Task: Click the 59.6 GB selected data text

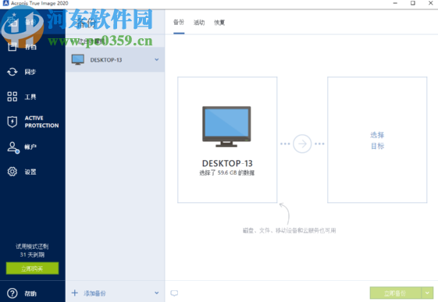Action: (x=227, y=172)
